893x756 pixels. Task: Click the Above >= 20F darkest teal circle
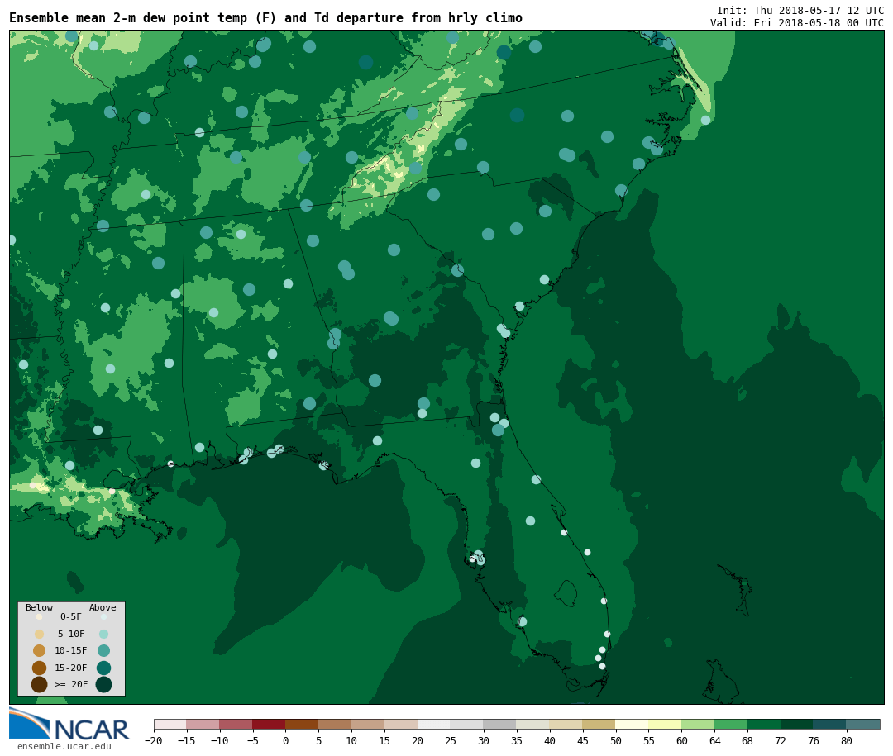(103, 684)
